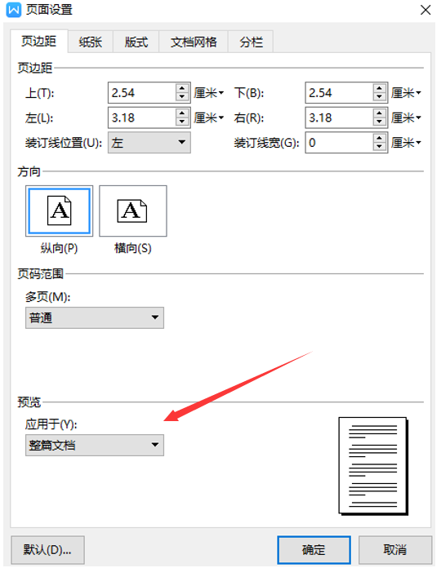
Task: Click the 下(B) margin input field
Action: point(339,93)
